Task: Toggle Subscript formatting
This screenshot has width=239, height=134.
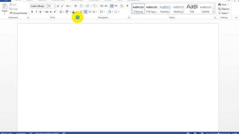Action: [x=51, y=12]
